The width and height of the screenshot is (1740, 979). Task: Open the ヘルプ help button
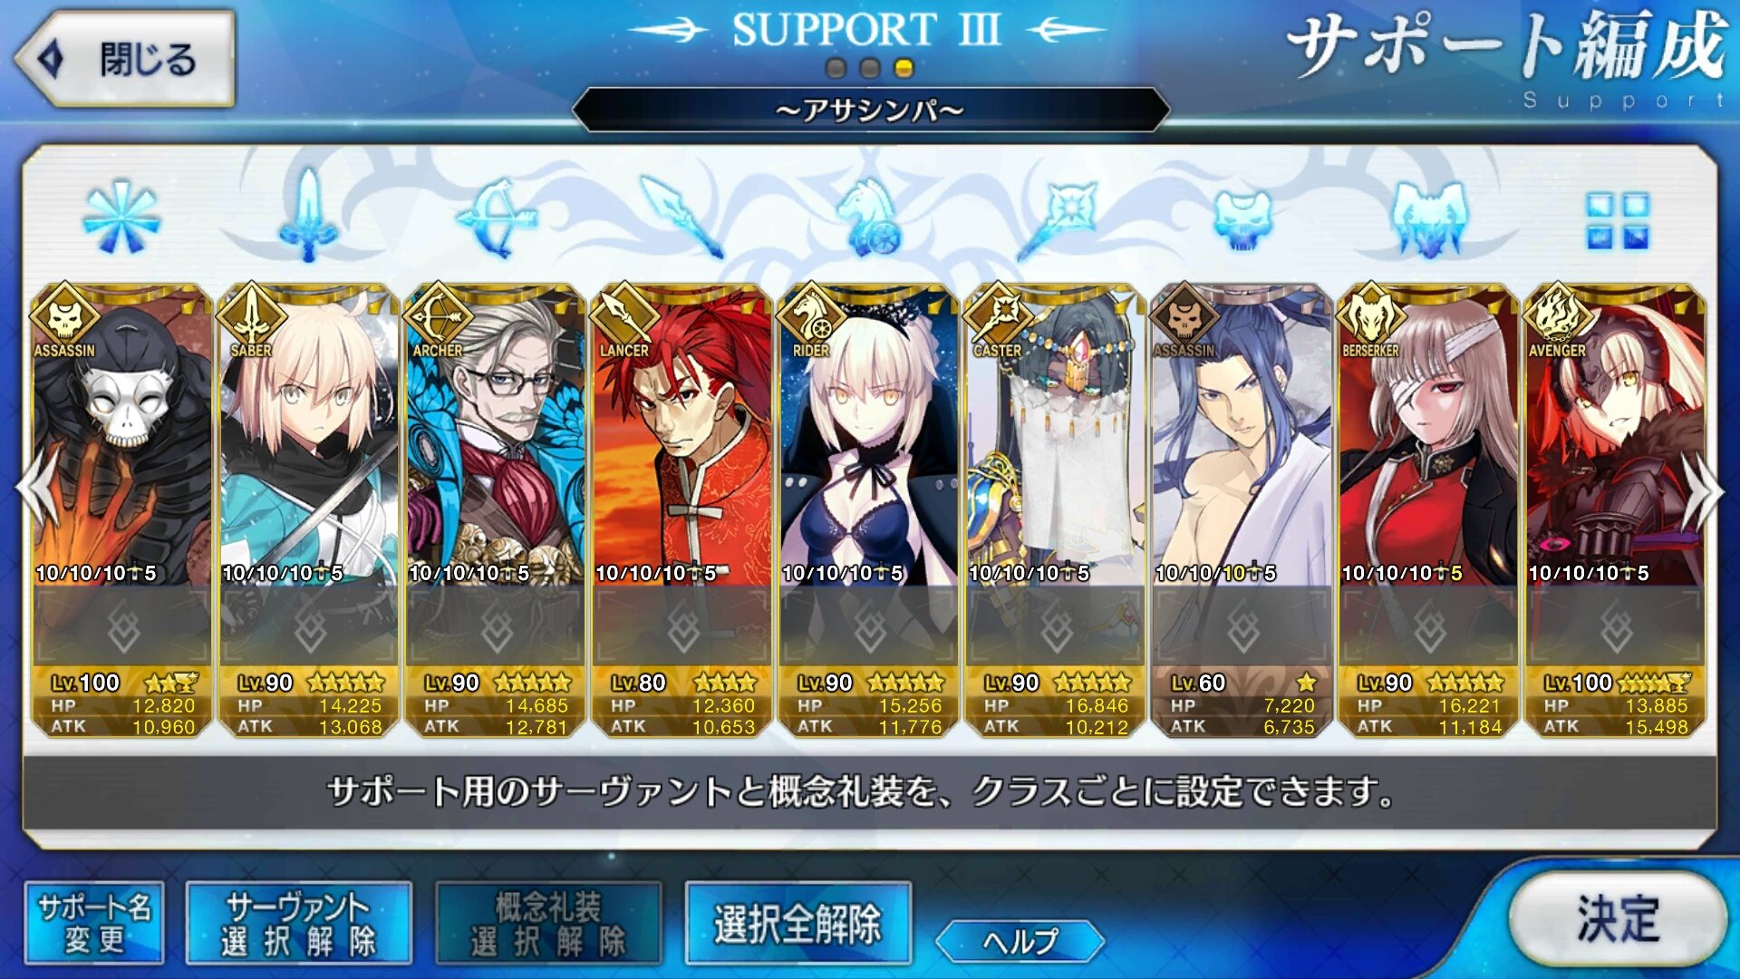click(1020, 942)
